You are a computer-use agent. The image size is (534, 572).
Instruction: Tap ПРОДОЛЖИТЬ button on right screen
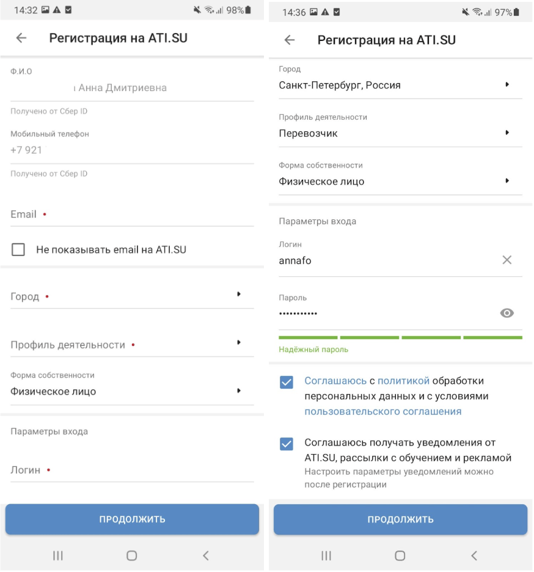[x=401, y=519]
